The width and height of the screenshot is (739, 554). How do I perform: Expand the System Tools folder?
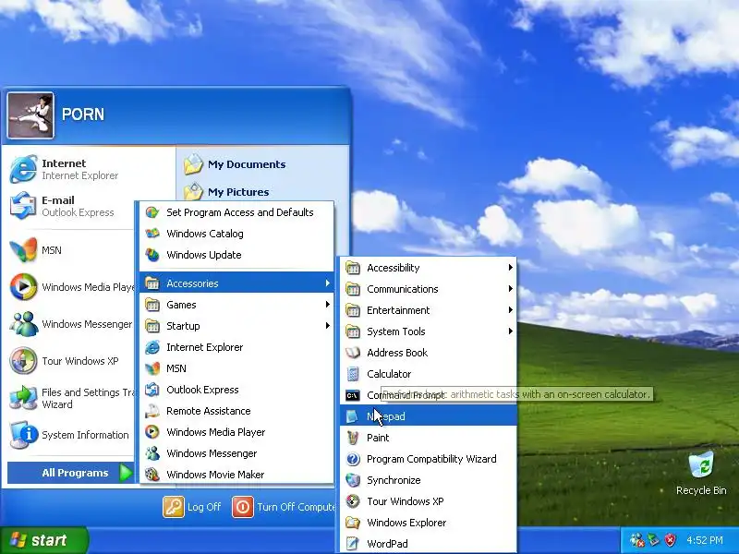click(x=428, y=331)
